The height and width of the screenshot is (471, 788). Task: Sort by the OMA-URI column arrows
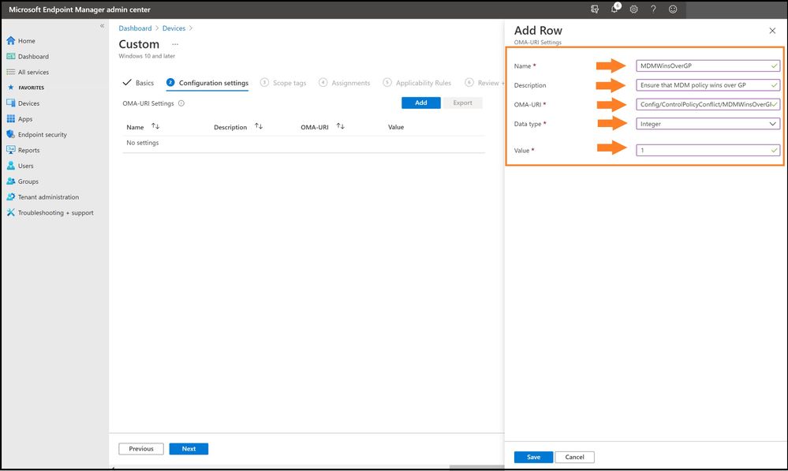point(340,127)
